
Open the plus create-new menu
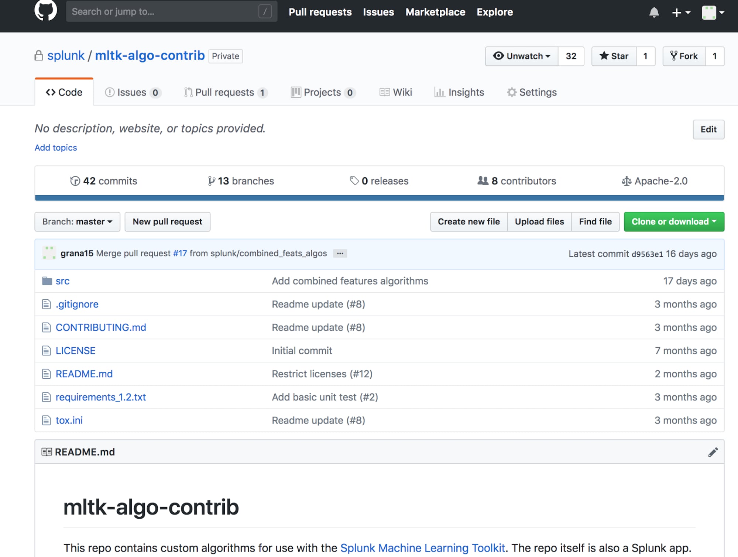point(681,13)
